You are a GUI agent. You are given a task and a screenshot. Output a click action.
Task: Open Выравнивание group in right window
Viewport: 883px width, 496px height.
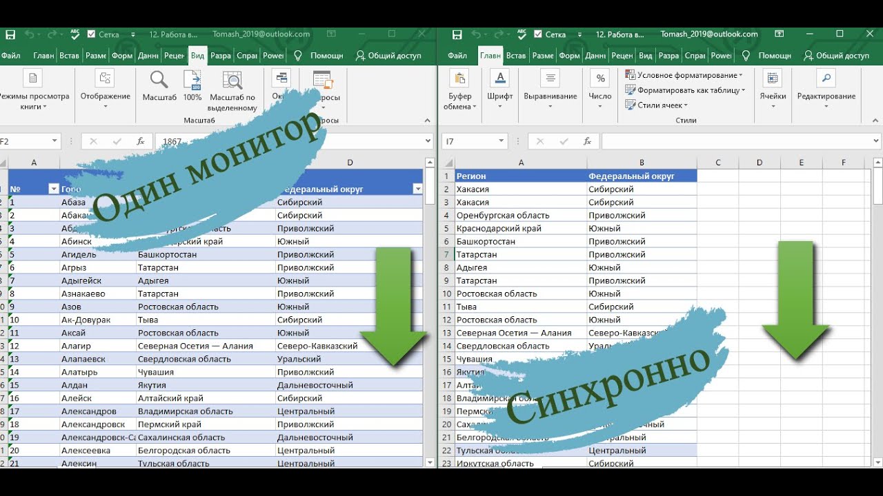[x=550, y=90]
